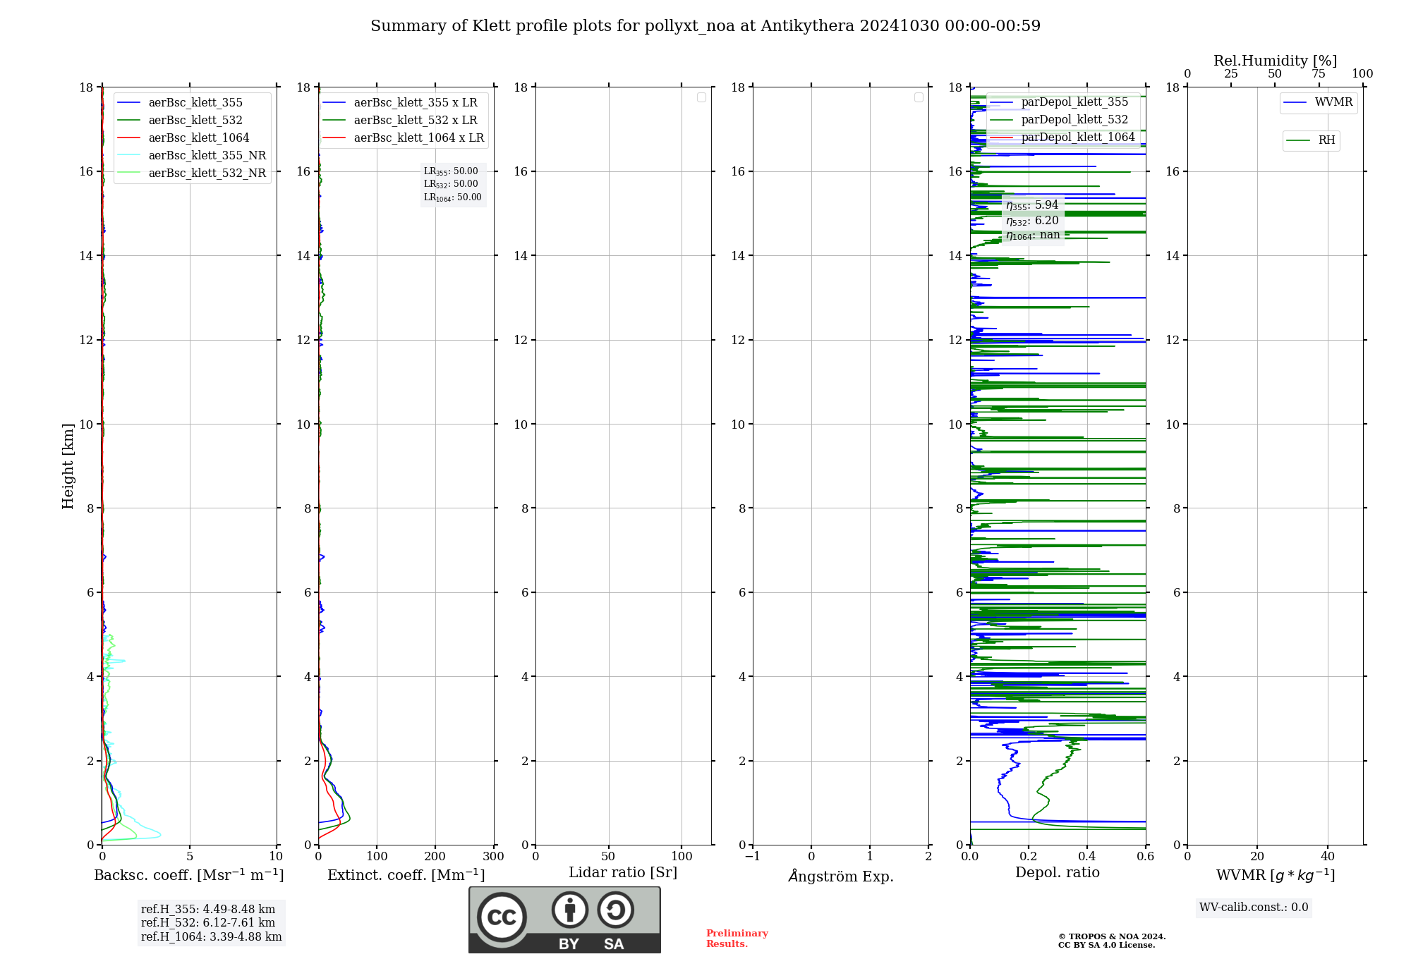This screenshot has width=1411, height=959.
Task: Click the light green line sample for aerBsc_klett_532_NR
Action: coord(129,173)
